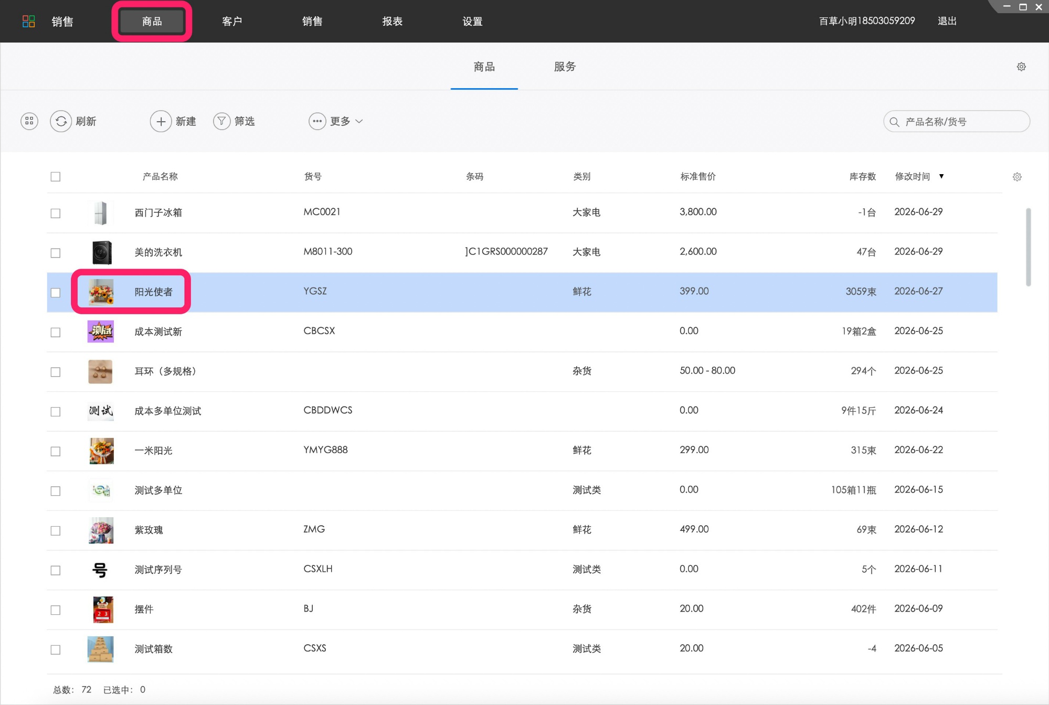Check the box for 成本测试新
The image size is (1049, 705).
(56, 333)
